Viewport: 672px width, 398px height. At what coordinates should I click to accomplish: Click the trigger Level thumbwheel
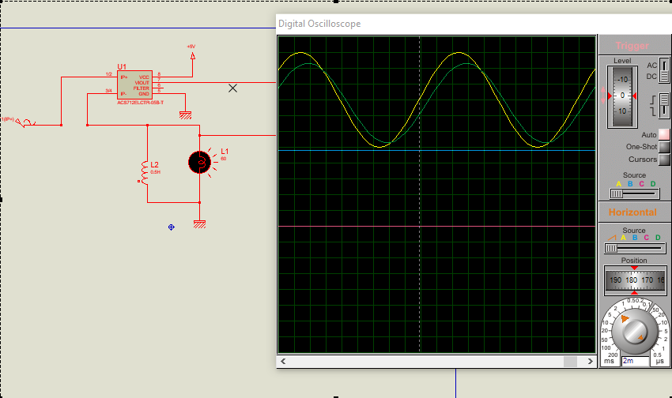pyautogui.click(x=623, y=96)
